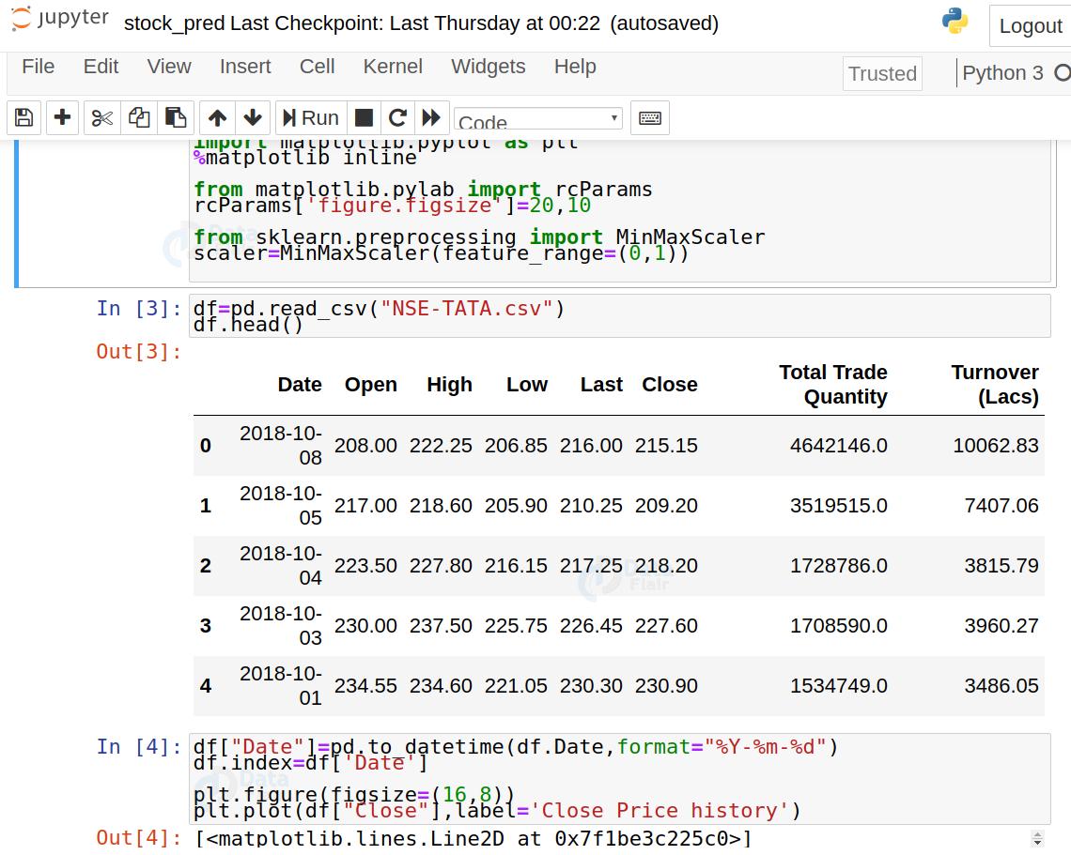Click into the In [3] code cell
This screenshot has width=1071, height=855.
point(618,316)
